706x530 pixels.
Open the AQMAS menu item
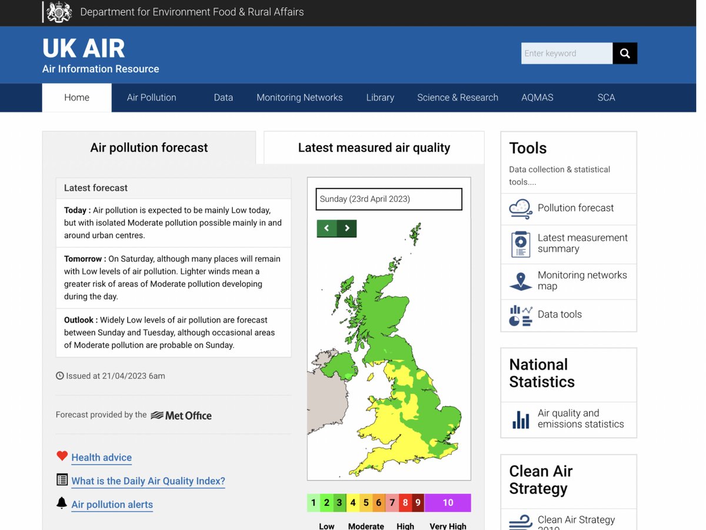[x=537, y=98]
